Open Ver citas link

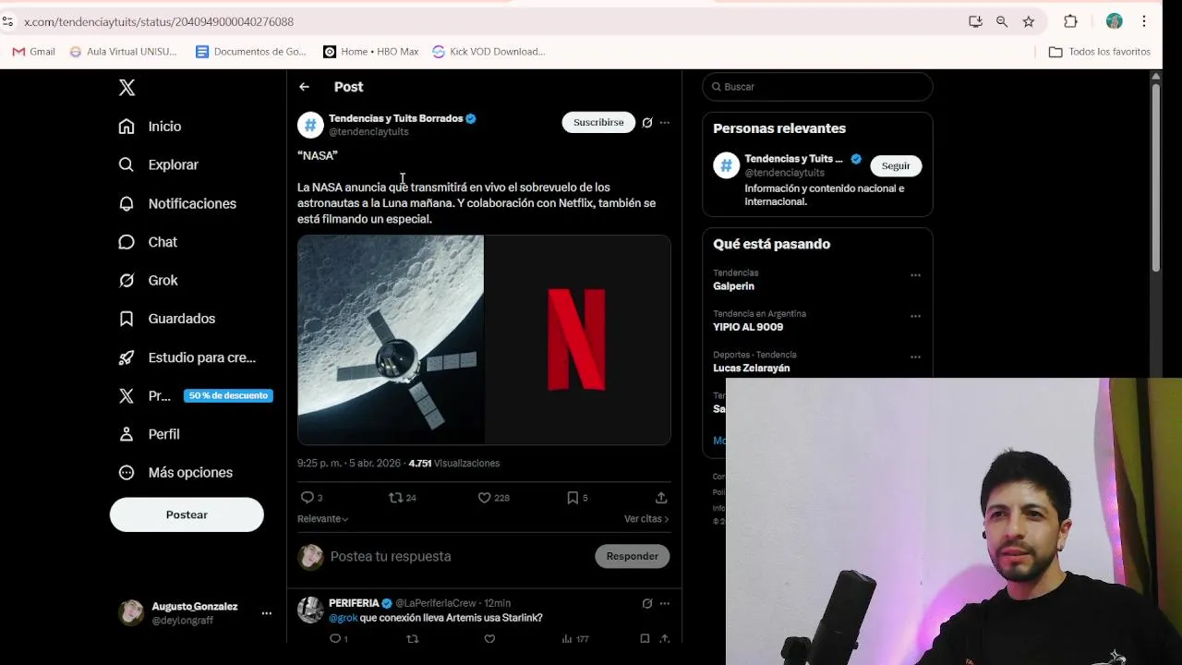coord(646,519)
